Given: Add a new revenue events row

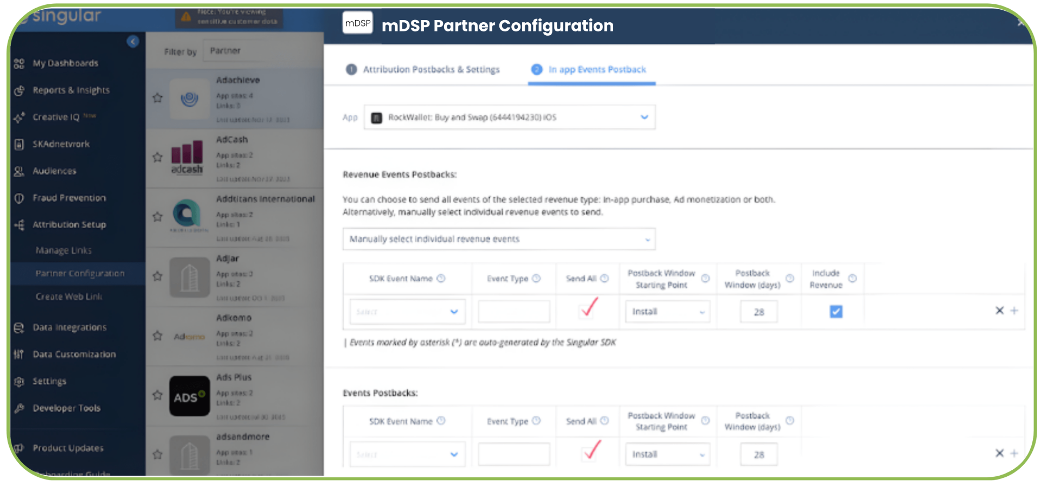Looking at the screenshot, I should coord(1014,310).
